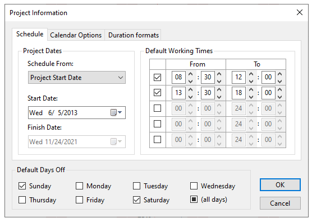Open the Duration formats tab
Image resolution: width=312 pixels, height=223 pixels.
click(x=134, y=35)
